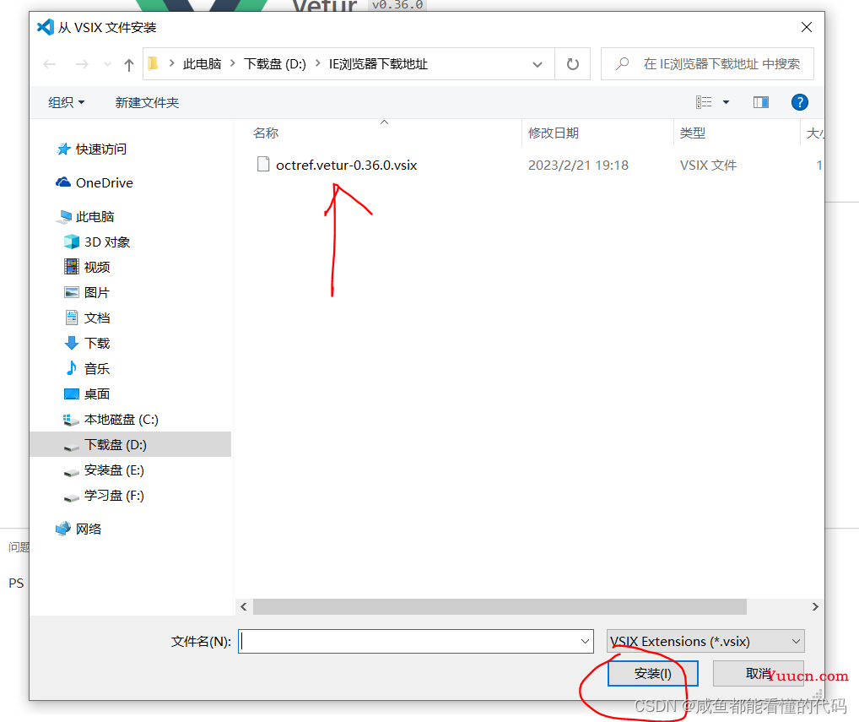Change the view layout icon
The height and width of the screenshot is (722, 859).
pyautogui.click(x=704, y=102)
